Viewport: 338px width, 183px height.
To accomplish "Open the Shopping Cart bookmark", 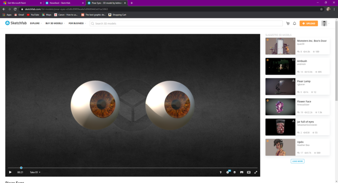I will 117,15.
